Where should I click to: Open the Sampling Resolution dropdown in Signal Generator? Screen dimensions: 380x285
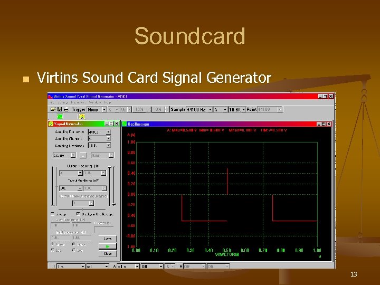click(x=99, y=146)
